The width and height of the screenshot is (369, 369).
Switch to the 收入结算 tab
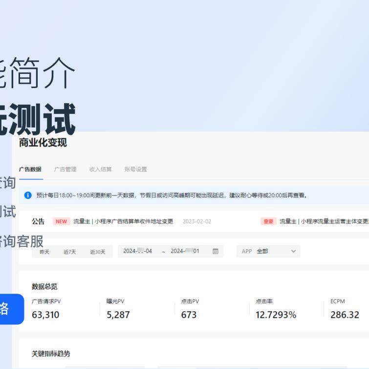point(101,169)
